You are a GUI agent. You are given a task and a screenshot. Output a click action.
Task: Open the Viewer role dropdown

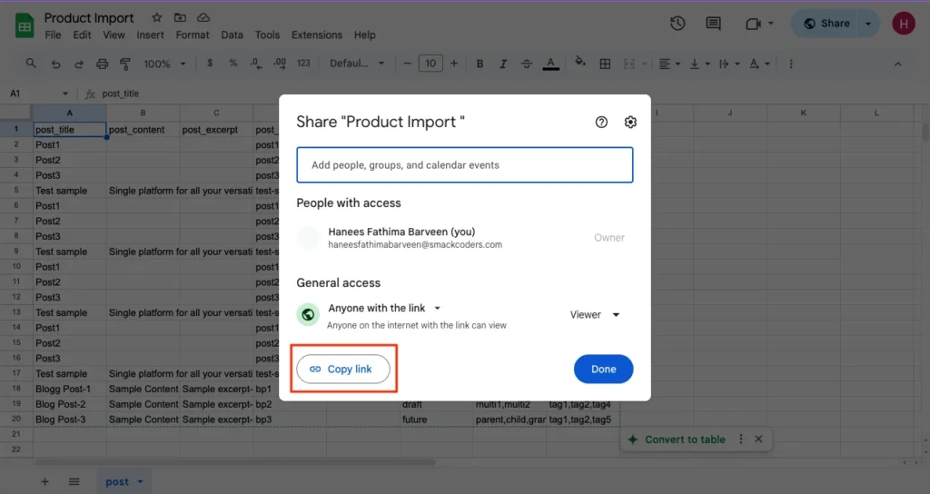click(595, 315)
